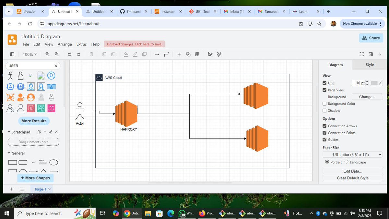Screen dimensions: 389x219
Task: Toggle the Page View checkbox
Action: (324, 90)
